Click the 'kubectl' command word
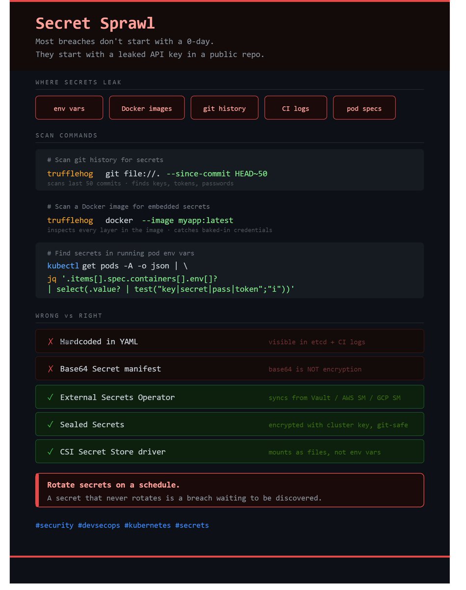The width and height of the screenshot is (466, 590). click(63, 266)
